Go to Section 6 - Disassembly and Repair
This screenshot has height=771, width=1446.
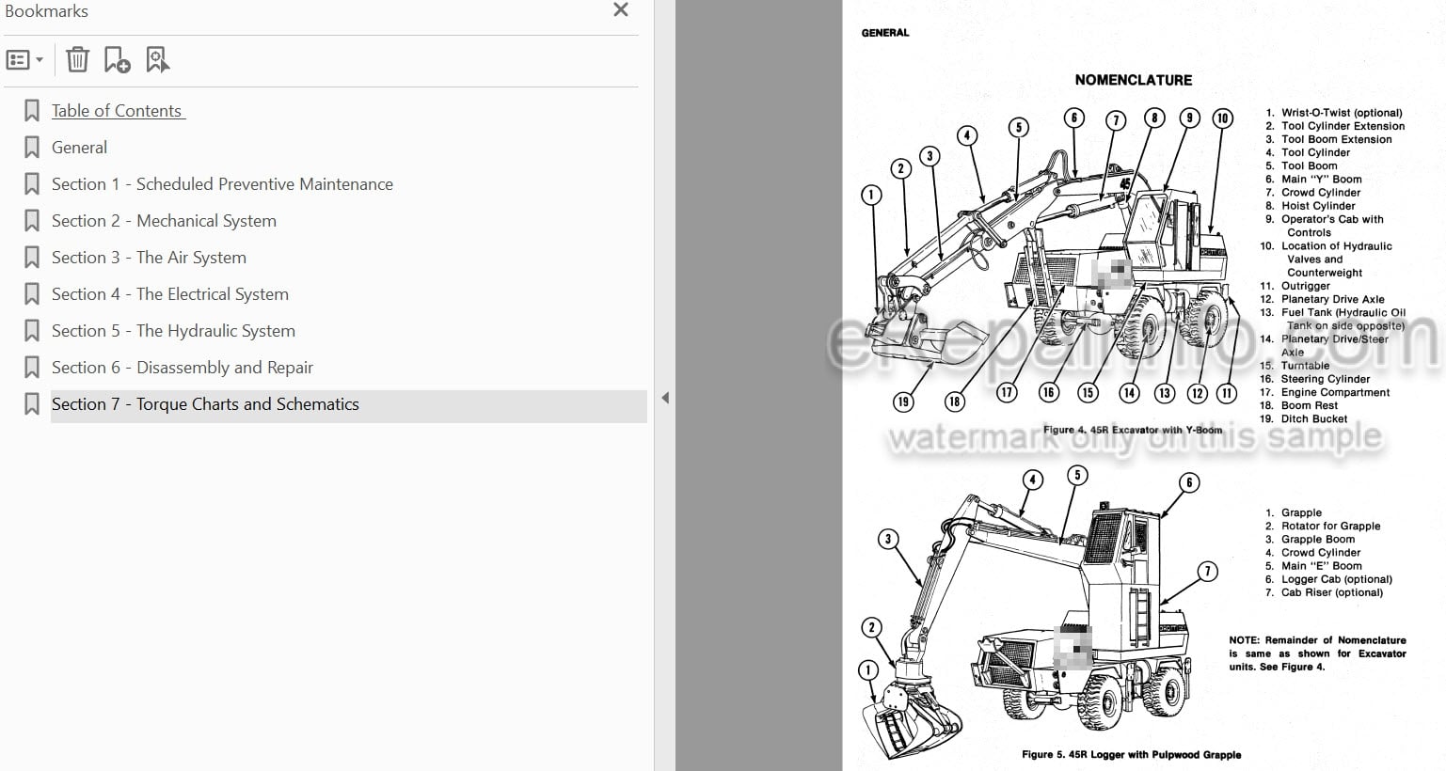pyautogui.click(x=183, y=368)
